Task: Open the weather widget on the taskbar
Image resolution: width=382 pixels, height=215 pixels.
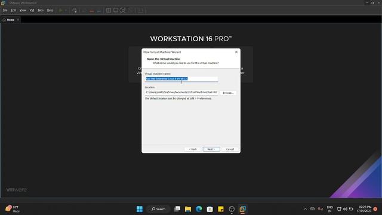Action: (x=13, y=209)
